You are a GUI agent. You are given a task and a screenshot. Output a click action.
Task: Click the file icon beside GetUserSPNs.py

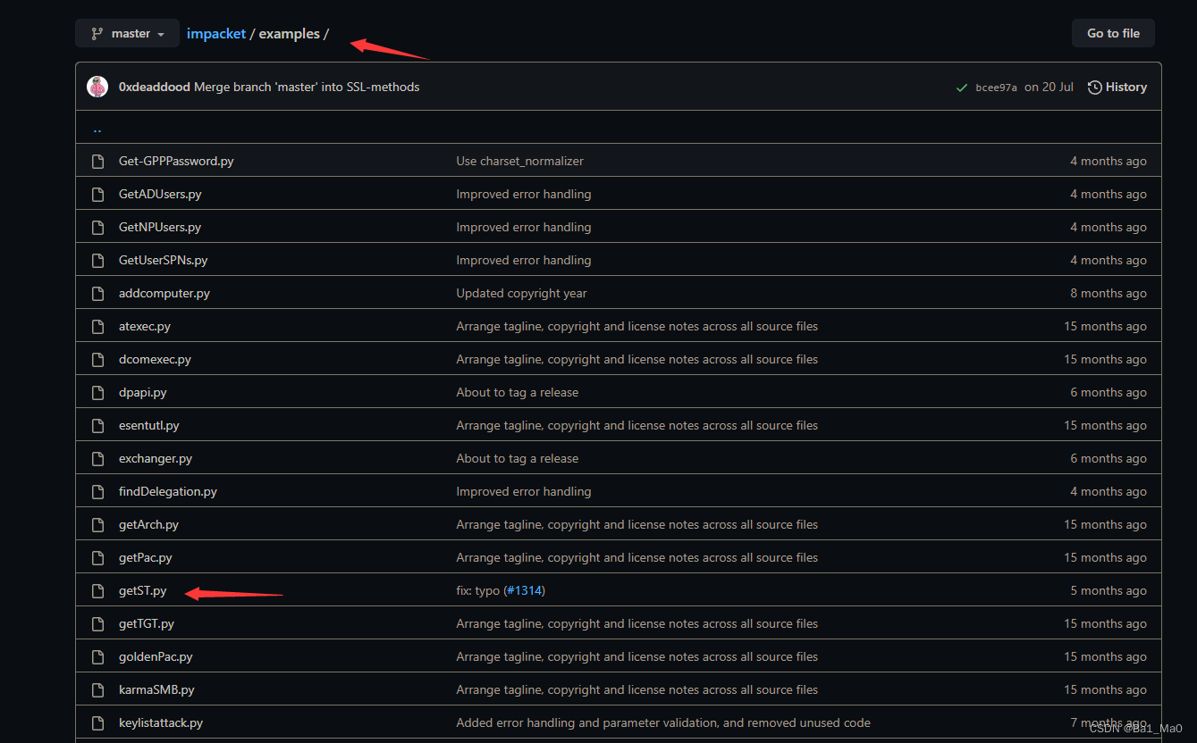(98, 260)
